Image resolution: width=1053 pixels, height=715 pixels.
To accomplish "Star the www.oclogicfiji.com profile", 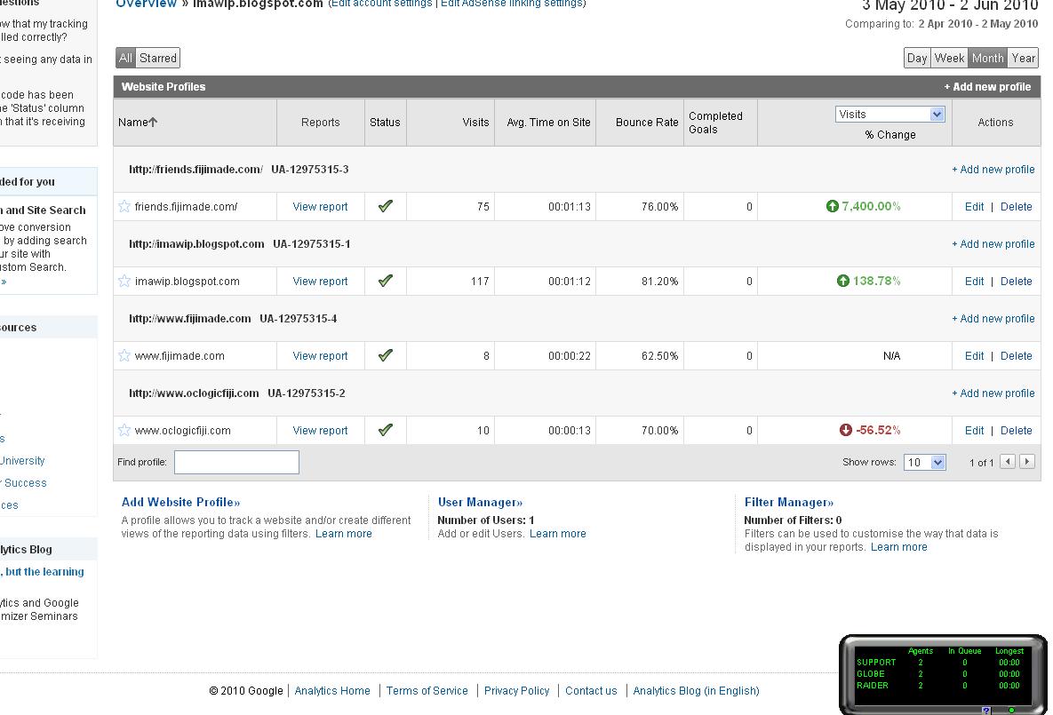I will tap(124, 430).
